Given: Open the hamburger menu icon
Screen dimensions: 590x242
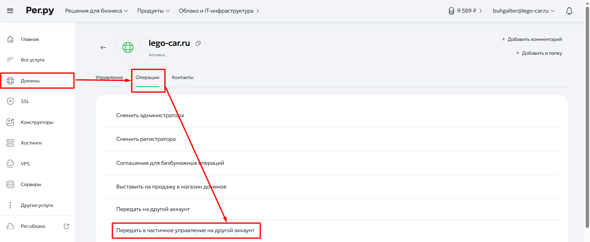Looking at the screenshot, I should [x=10, y=11].
